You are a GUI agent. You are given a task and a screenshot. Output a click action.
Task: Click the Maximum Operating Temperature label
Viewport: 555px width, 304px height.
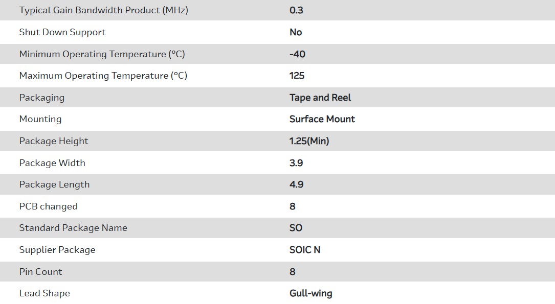click(x=103, y=76)
